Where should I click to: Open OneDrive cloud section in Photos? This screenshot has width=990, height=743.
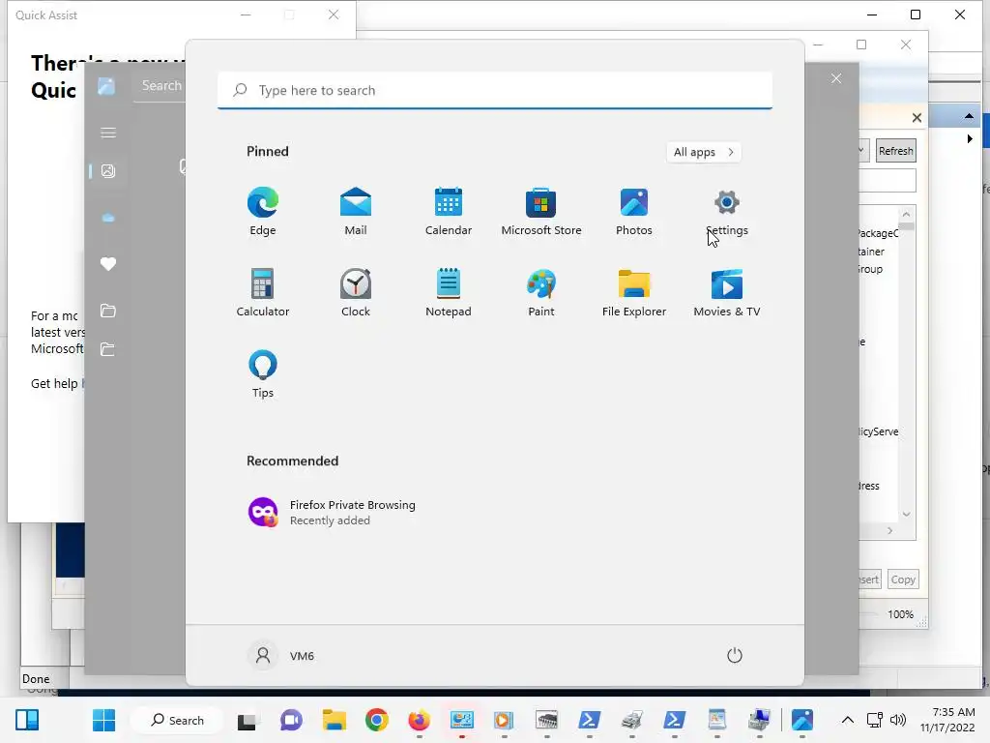108,218
